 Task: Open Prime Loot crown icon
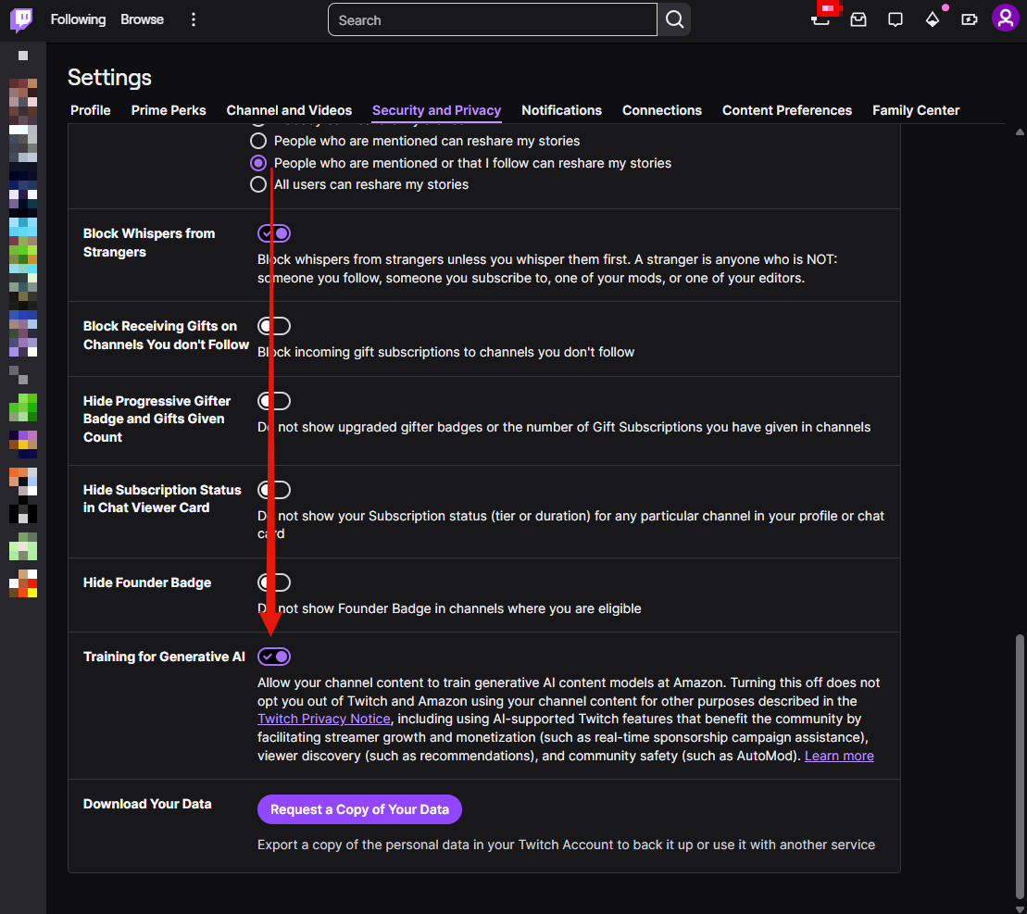click(x=820, y=19)
